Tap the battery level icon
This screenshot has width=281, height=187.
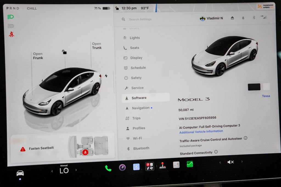tap(106, 8)
